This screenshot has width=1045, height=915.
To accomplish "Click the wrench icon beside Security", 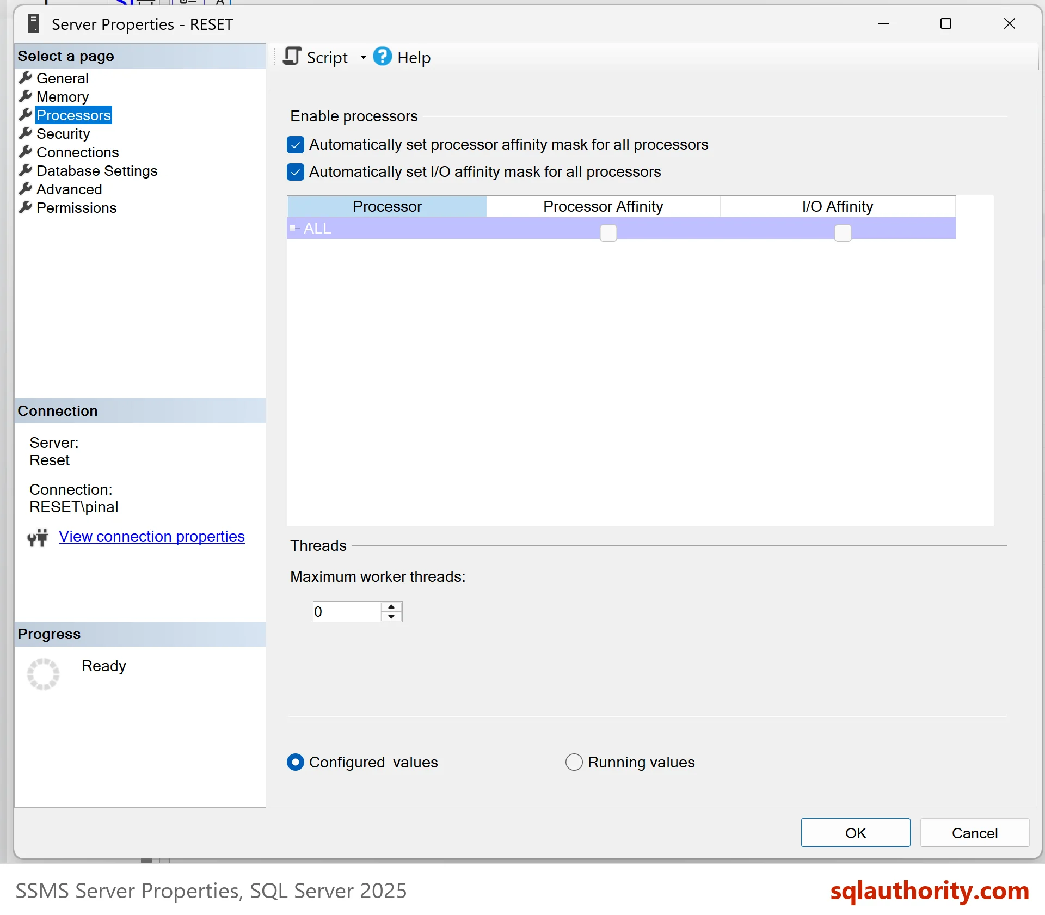I will click(26, 133).
